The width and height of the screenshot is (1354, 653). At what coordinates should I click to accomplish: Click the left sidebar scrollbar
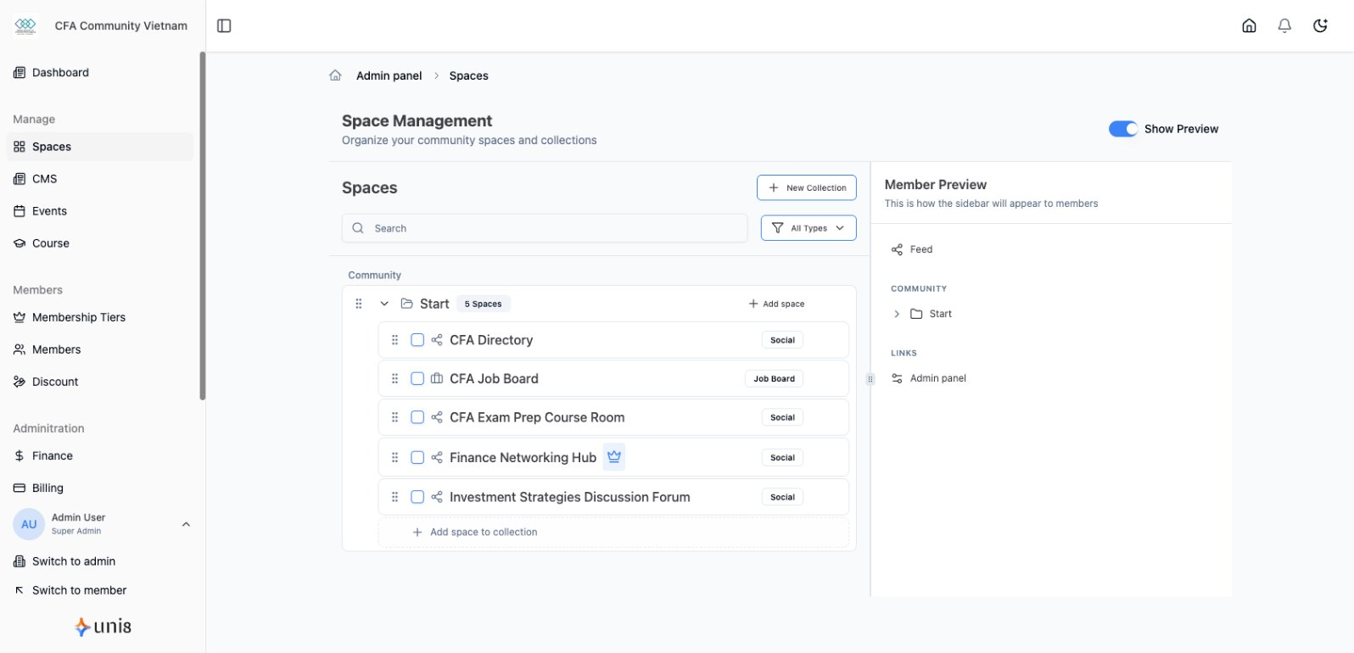click(x=203, y=226)
